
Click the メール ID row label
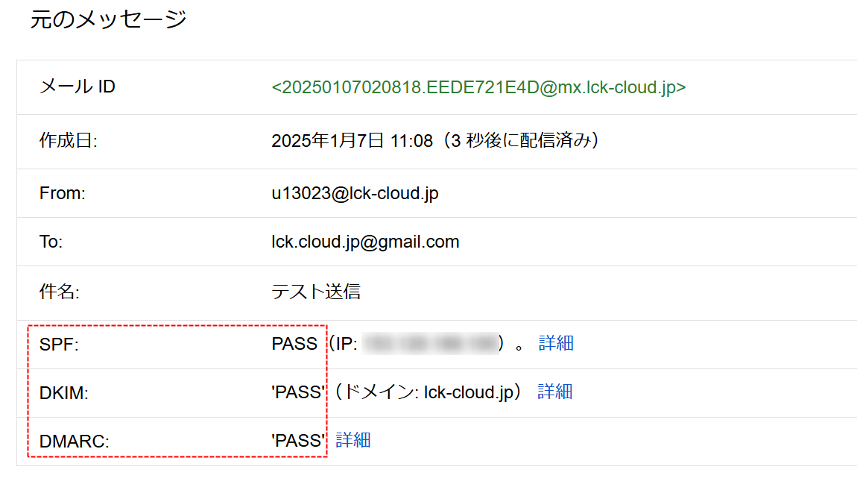point(77,87)
